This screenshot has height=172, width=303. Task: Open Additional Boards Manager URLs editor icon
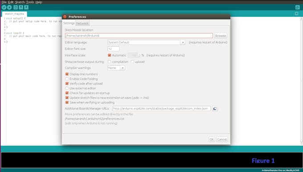point(215,108)
